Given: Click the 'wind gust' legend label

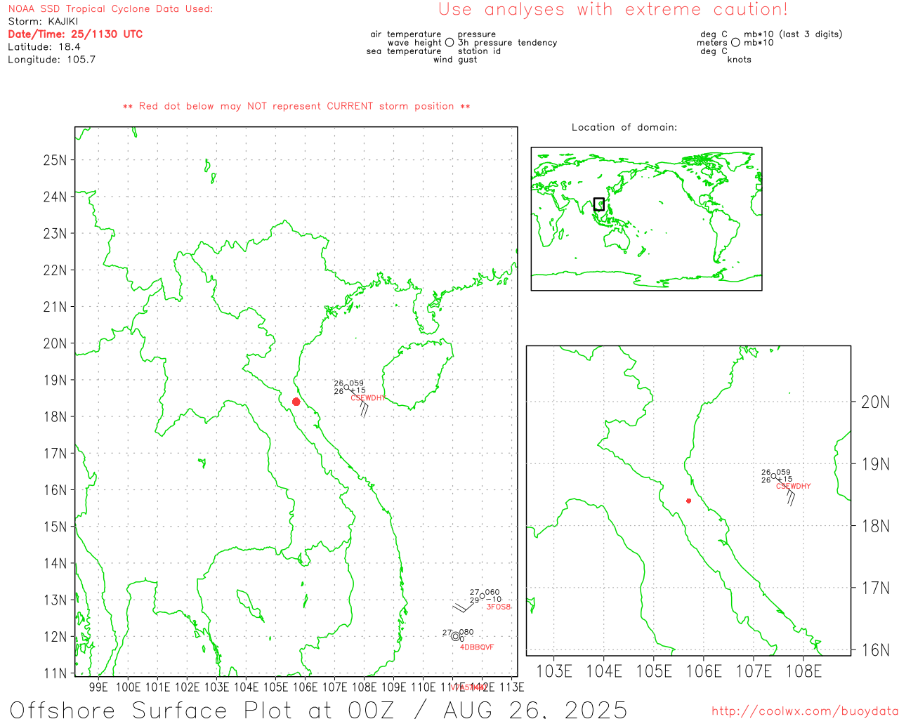Looking at the screenshot, I should coord(455,60).
